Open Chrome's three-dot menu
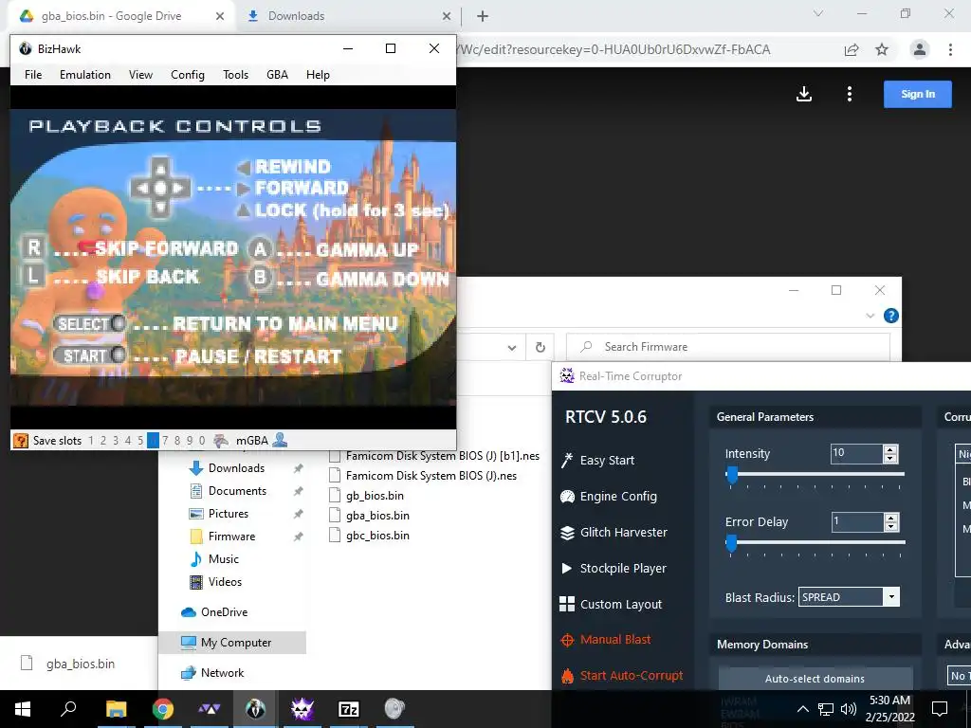Screen dimensions: 971x728 [x=950, y=49]
